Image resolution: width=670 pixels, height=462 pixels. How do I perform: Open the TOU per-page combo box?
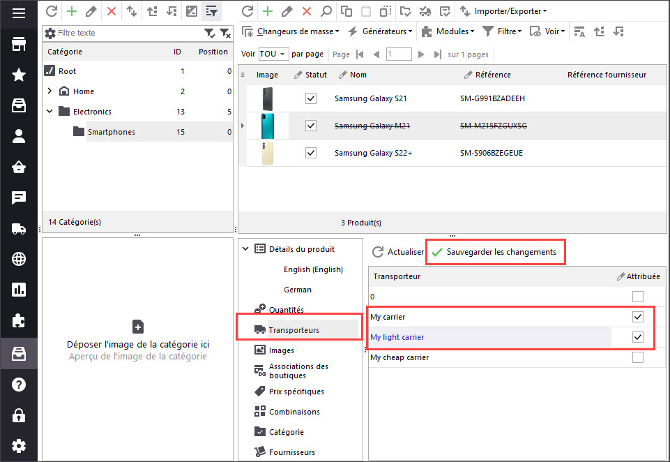tap(273, 54)
